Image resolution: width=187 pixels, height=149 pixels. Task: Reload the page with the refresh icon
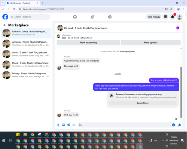point(14,9)
